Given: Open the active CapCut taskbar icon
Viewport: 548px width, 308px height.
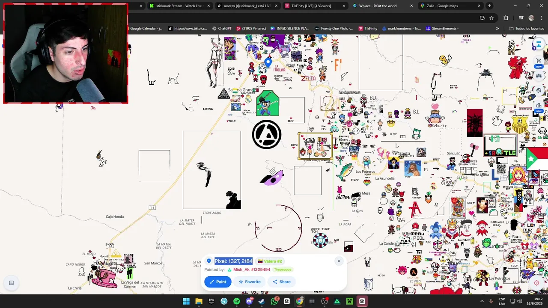Looking at the screenshot, I should click(x=362, y=301).
